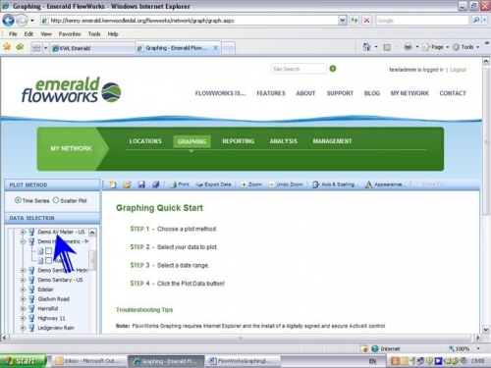Screen dimensions: 491x368
Task: Click the IE printer icon
Action: pos(408,47)
